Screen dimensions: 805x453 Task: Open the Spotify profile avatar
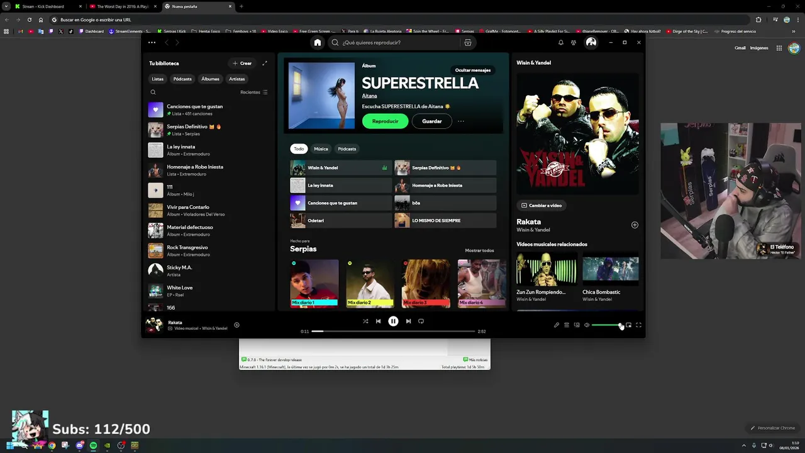pyautogui.click(x=591, y=42)
